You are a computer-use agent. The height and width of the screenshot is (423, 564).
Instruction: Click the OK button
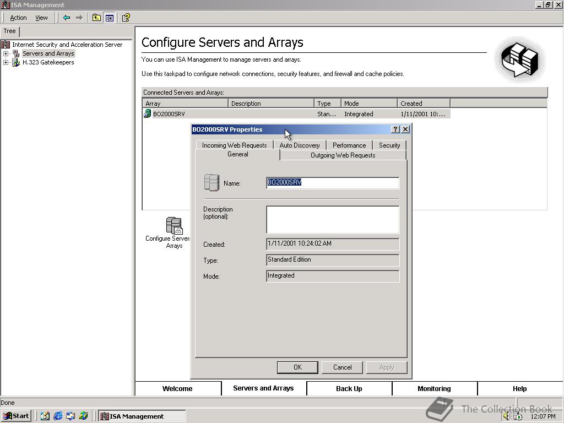point(297,367)
